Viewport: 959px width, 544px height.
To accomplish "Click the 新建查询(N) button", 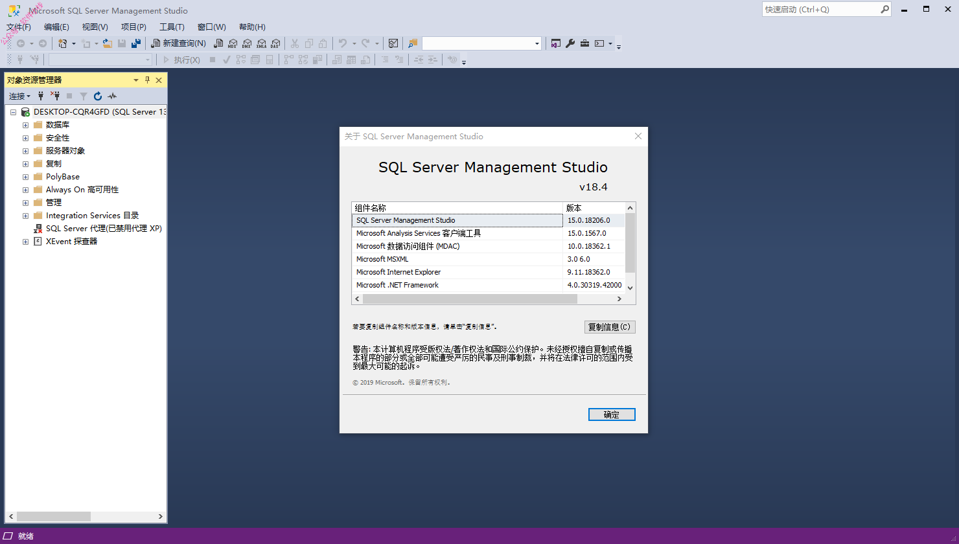I will [x=179, y=43].
